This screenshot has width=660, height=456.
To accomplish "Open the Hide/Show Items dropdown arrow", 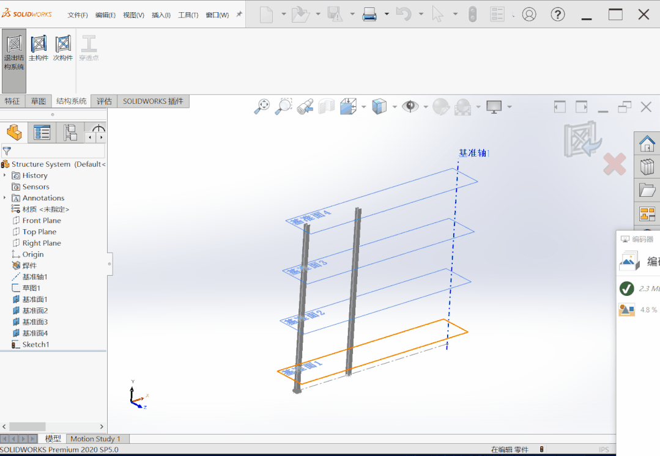I will [426, 107].
